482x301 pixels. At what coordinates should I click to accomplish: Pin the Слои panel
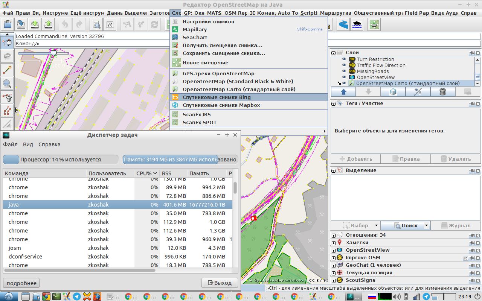pos(472,53)
